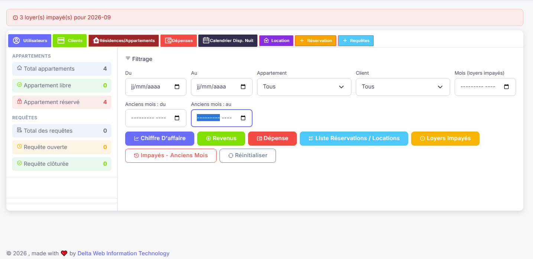Open calendar picker icon in Au date field

[x=243, y=87]
